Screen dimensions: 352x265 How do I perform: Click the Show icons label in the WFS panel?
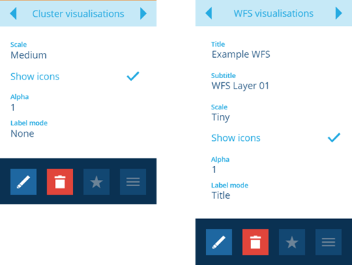pyautogui.click(x=236, y=138)
